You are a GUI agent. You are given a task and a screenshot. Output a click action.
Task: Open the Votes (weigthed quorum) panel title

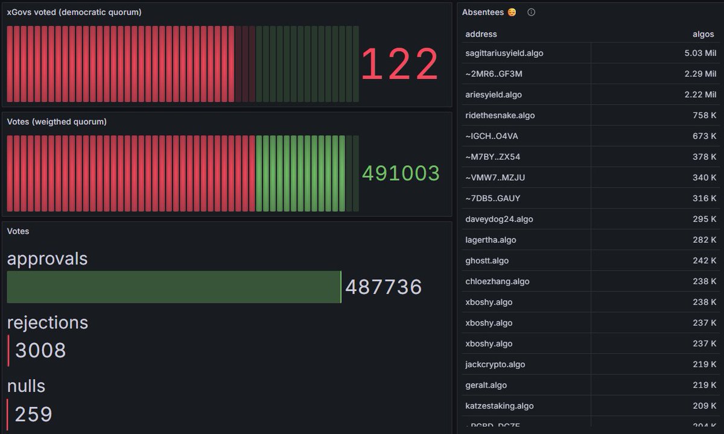click(57, 122)
